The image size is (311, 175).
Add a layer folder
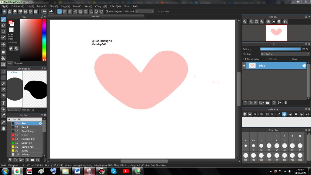267,103
